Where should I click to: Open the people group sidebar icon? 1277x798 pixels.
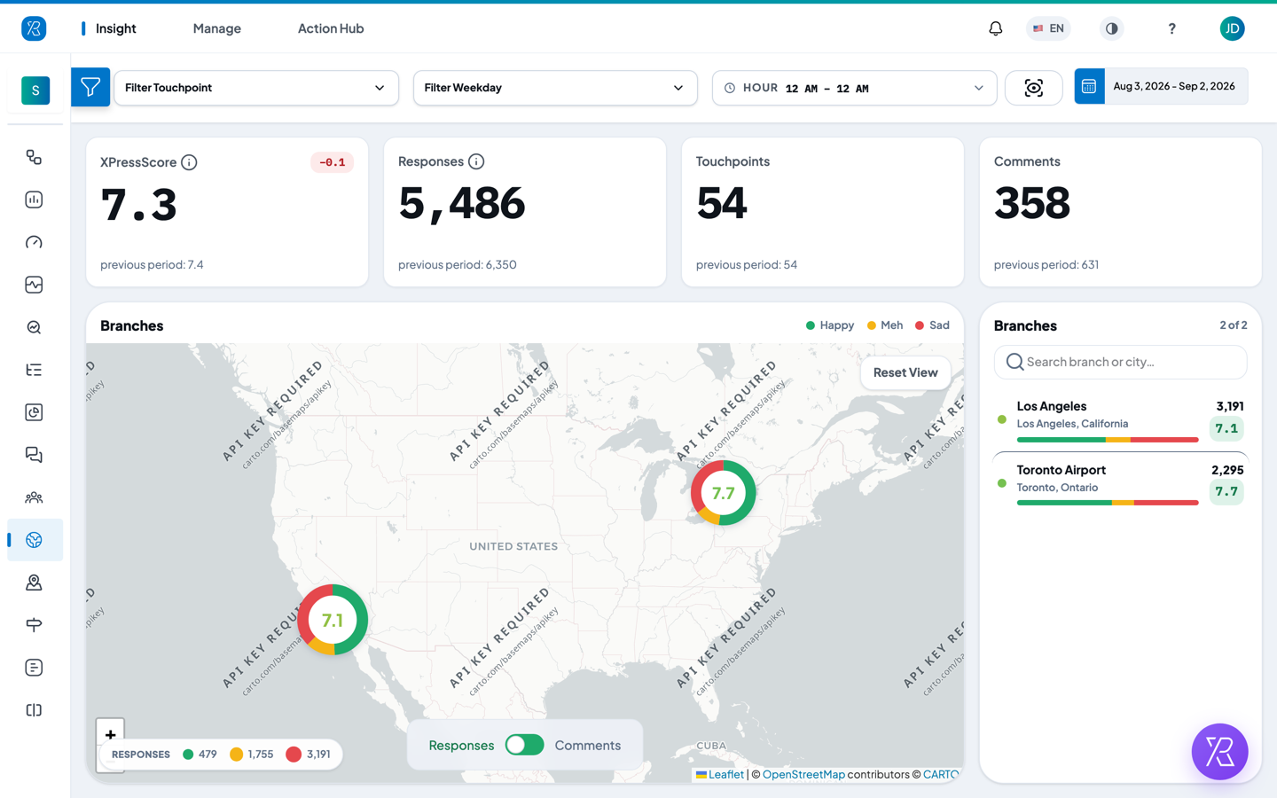pos(35,497)
